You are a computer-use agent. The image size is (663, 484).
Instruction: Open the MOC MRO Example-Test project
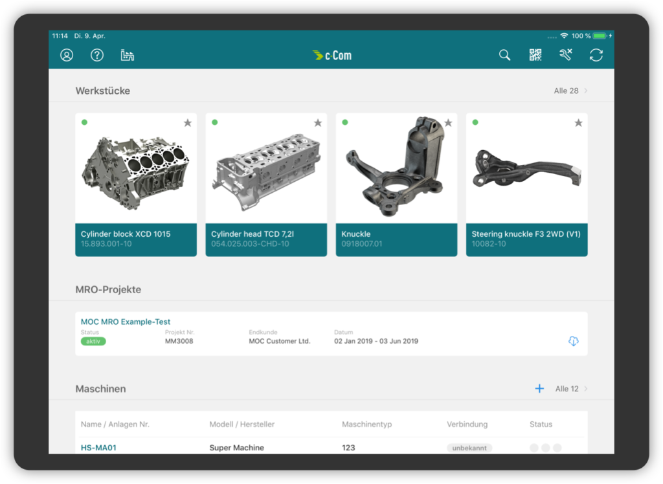[x=126, y=322]
